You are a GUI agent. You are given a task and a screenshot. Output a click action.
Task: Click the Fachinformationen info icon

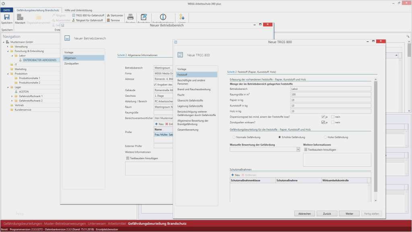pyautogui.click(x=163, y=17)
